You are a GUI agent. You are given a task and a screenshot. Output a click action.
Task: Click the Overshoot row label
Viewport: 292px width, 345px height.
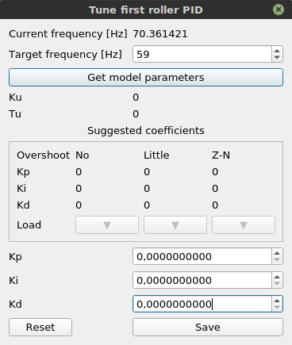(44, 155)
